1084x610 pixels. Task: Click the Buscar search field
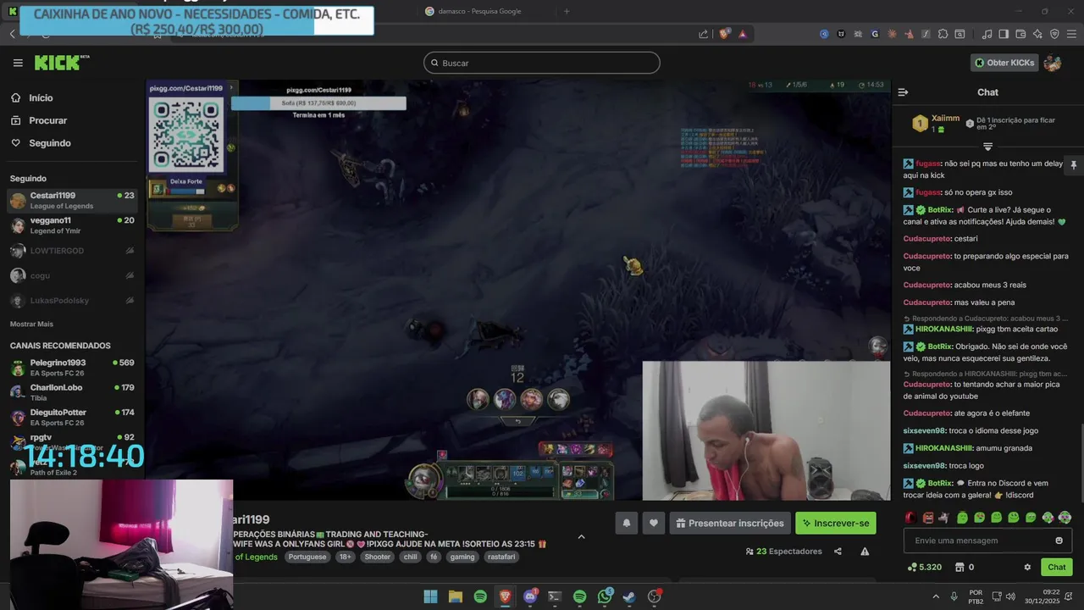tap(542, 63)
